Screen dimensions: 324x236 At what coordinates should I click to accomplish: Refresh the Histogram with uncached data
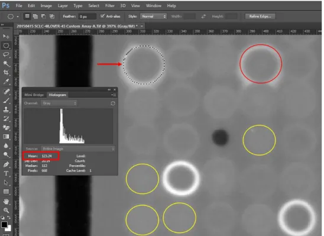[x=113, y=103]
